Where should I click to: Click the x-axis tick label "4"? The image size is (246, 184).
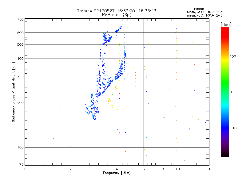(x=117, y=169)
